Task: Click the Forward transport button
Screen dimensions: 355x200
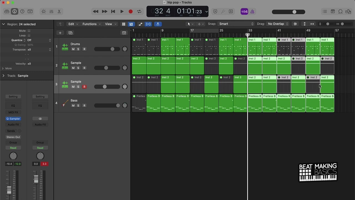Action: (104, 11)
